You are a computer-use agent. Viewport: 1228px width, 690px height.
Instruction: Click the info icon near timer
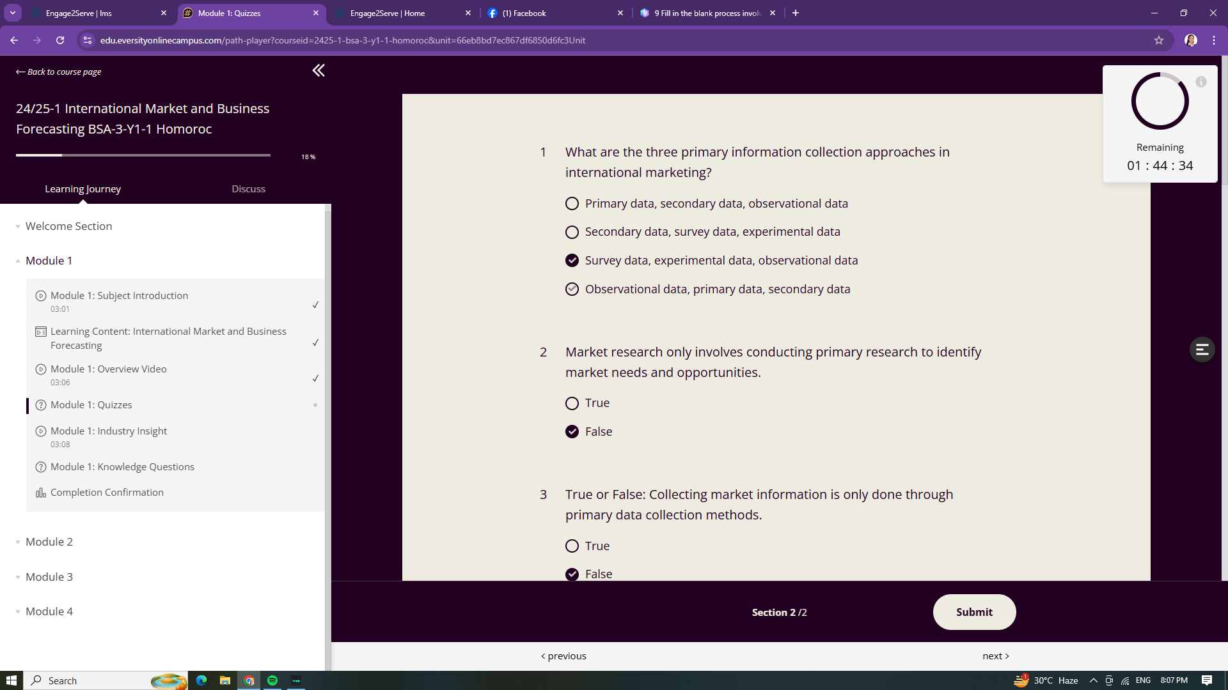[x=1201, y=82]
